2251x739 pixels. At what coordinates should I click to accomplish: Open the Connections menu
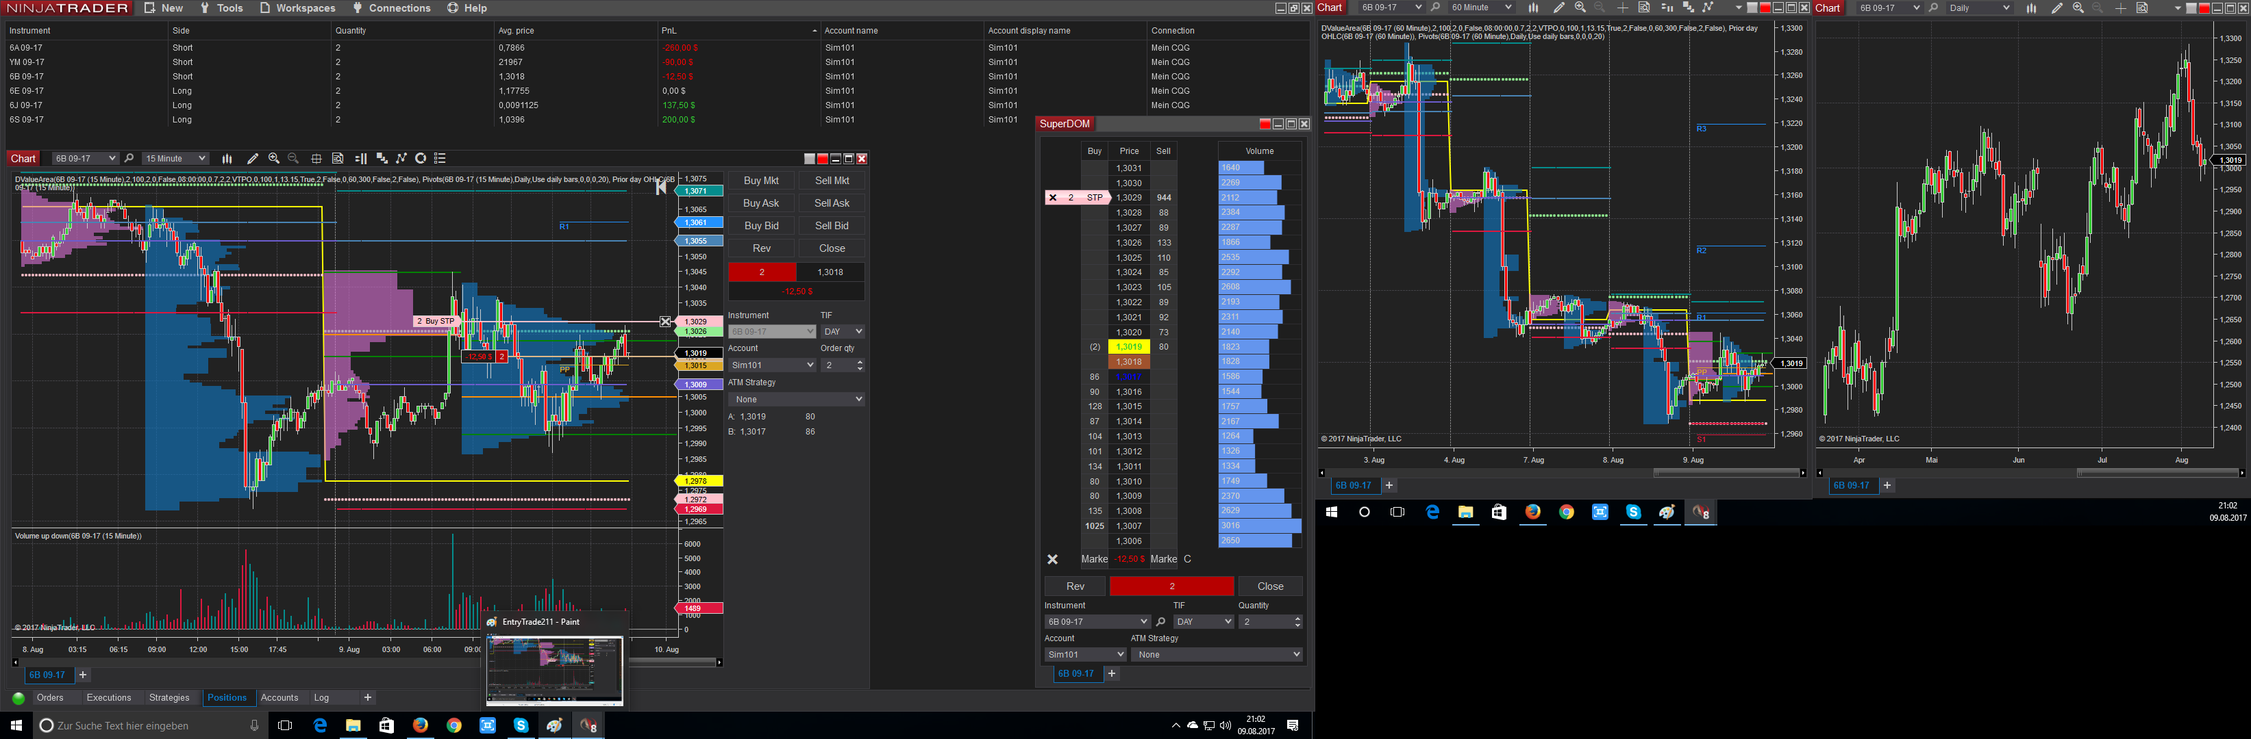(x=391, y=8)
